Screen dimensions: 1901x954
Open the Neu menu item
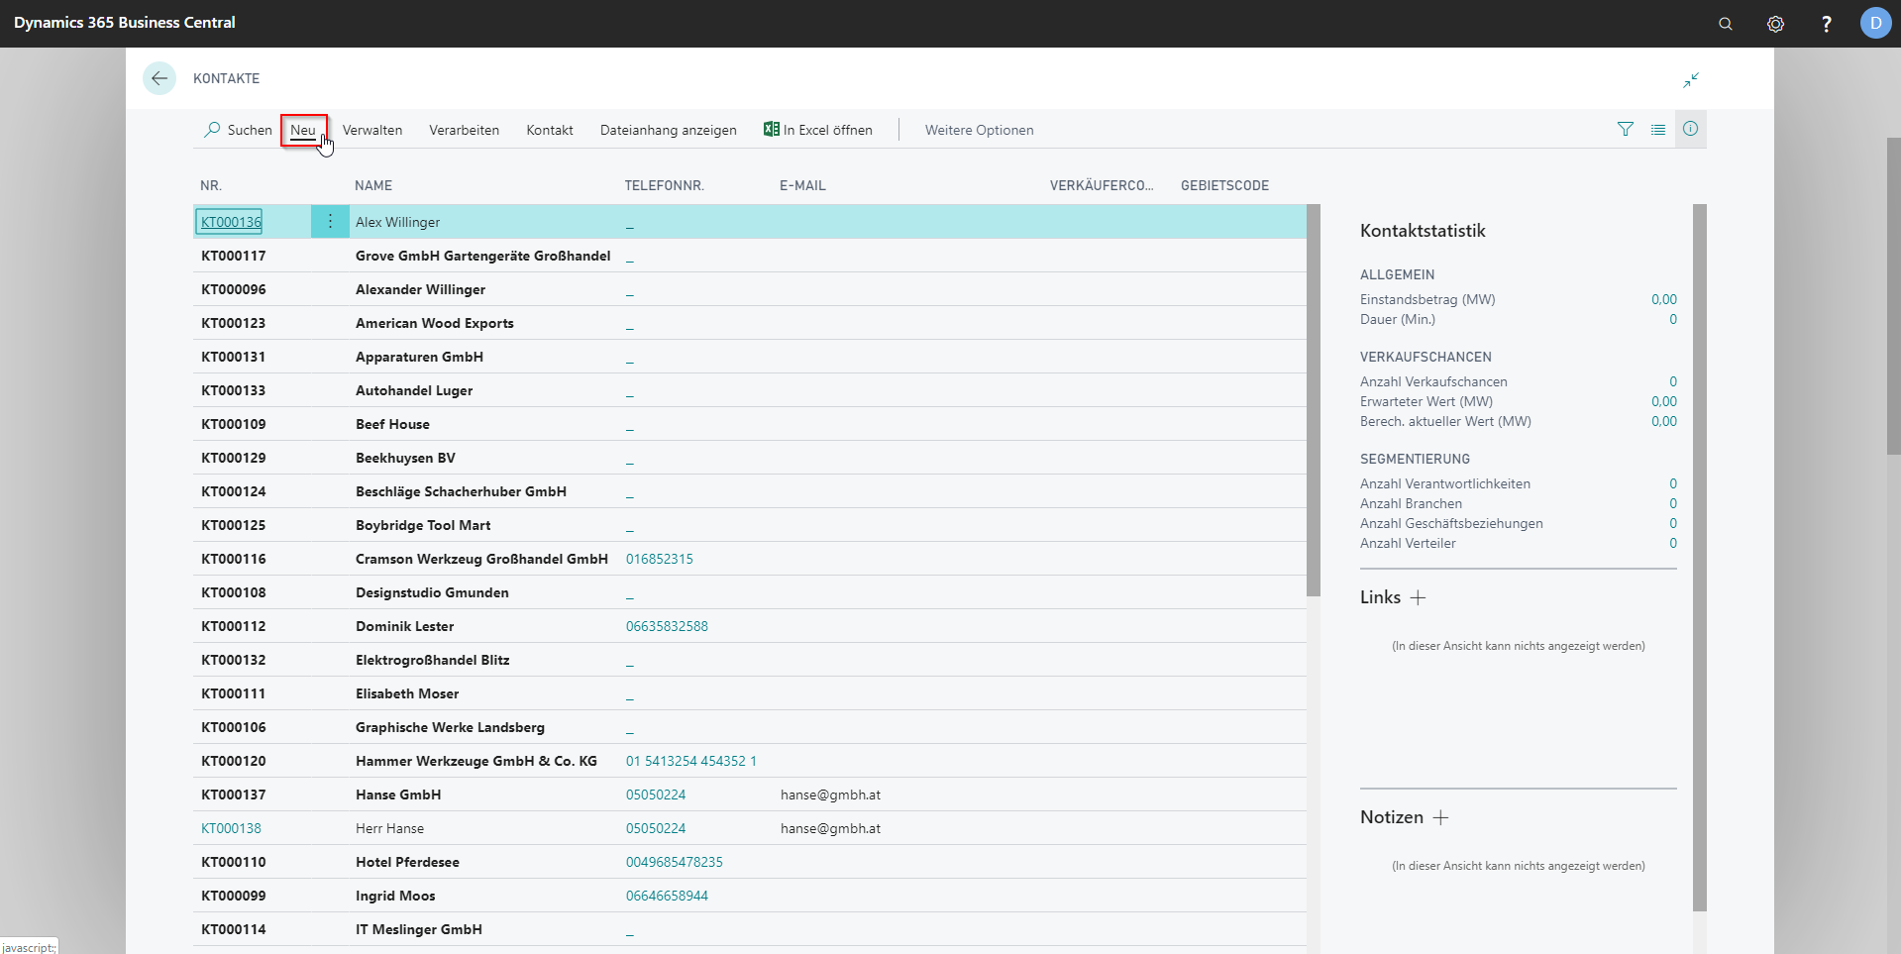(x=303, y=130)
